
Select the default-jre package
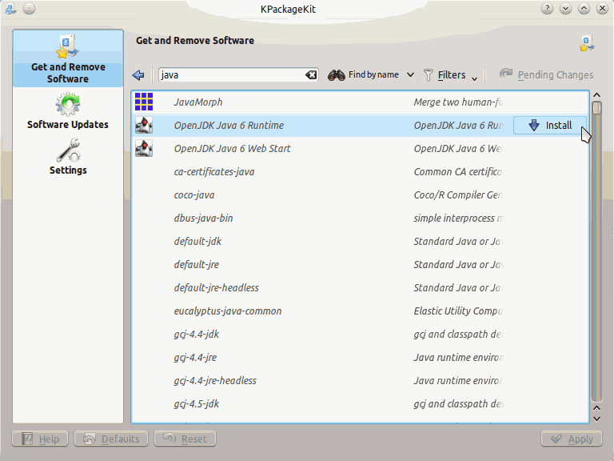click(x=360, y=265)
